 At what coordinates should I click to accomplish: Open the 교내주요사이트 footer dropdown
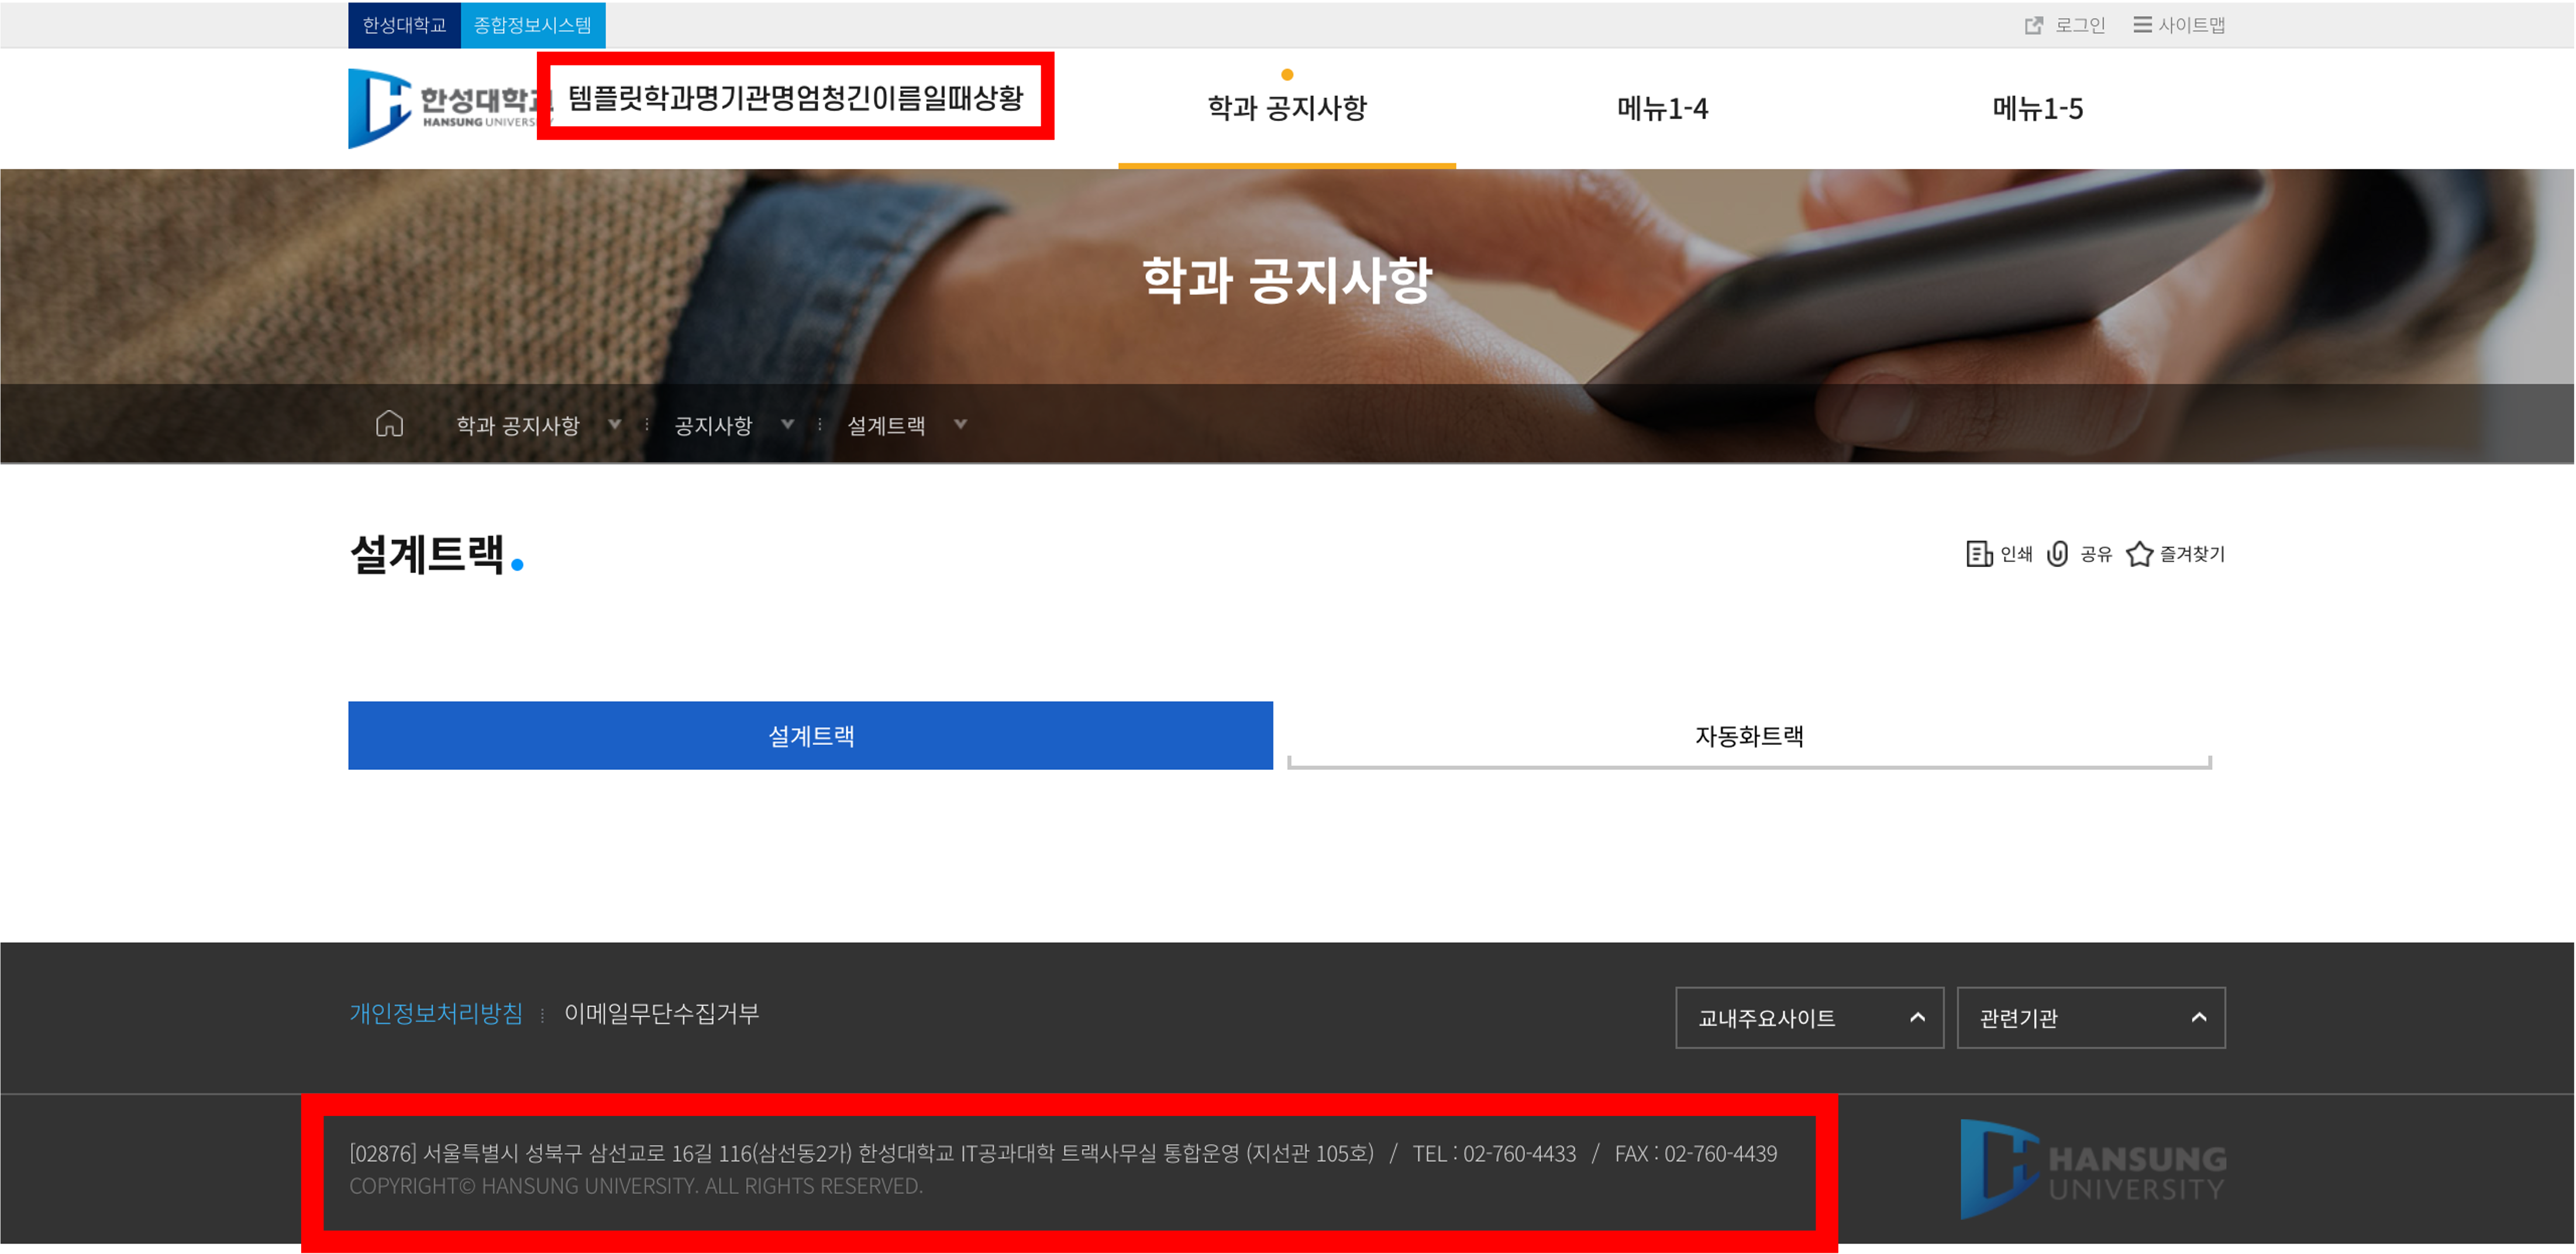(1809, 1018)
